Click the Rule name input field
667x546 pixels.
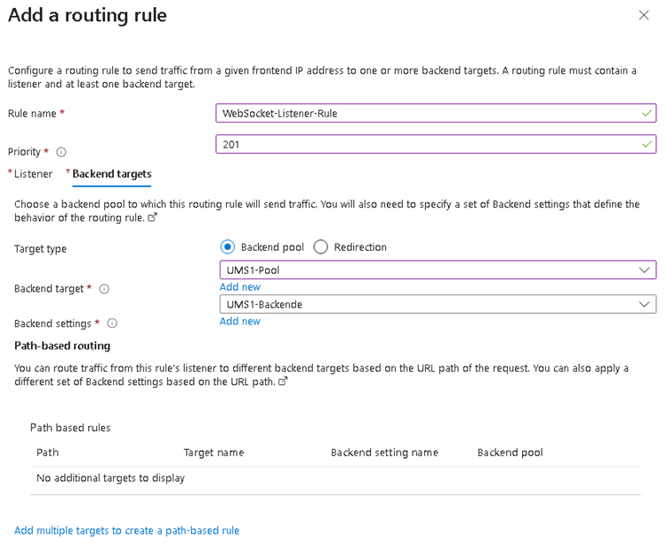click(427, 113)
